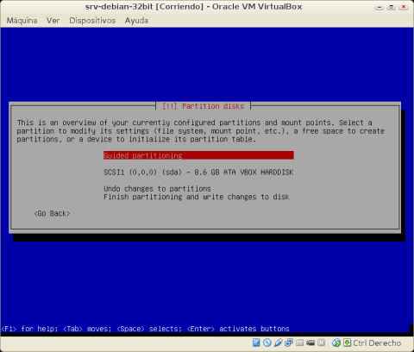This screenshot has width=414, height=352.
Task: Minimize the VirtualBox window
Action: click(x=379, y=7)
